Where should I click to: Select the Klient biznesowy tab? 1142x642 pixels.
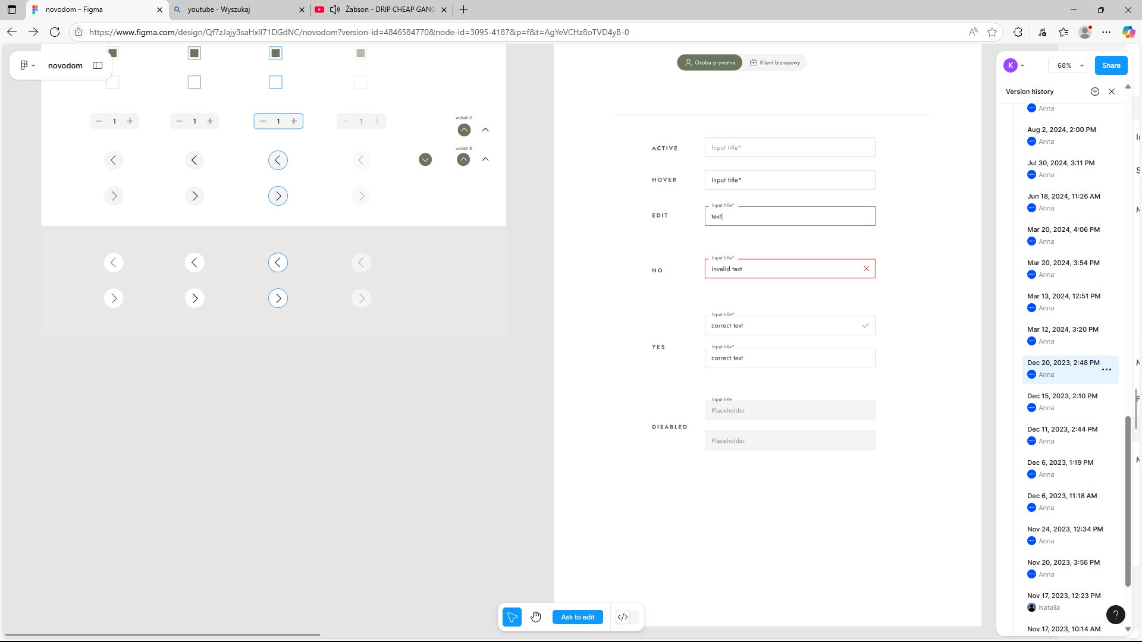point(775,62)
